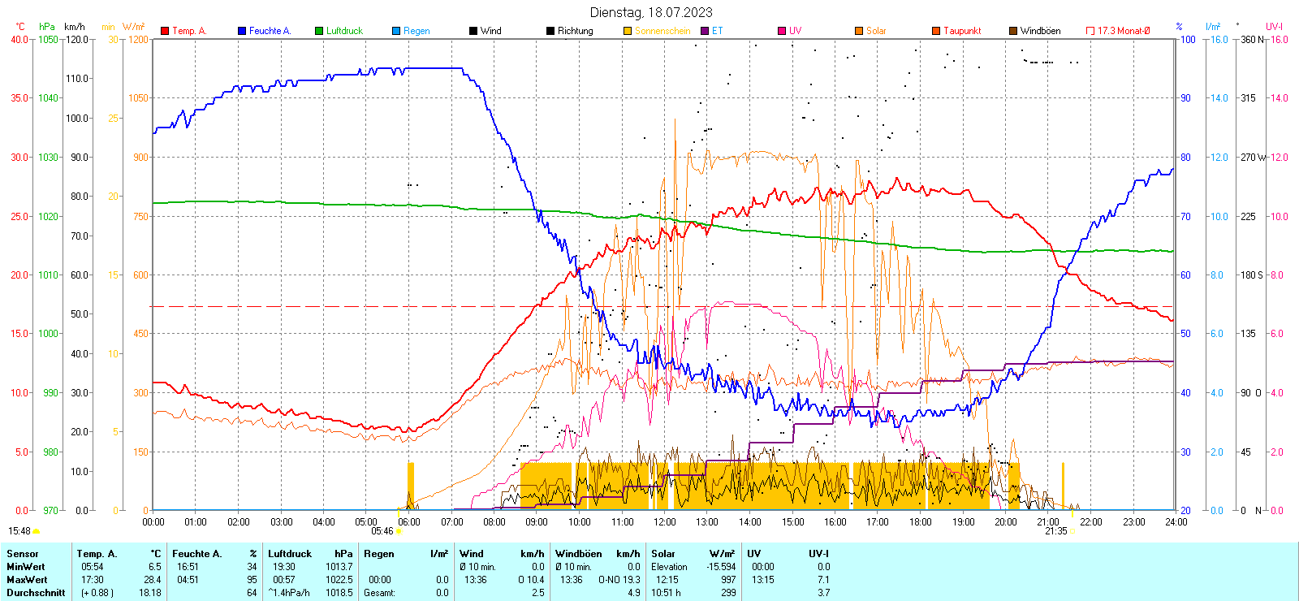
Task: Click the light blue Regen legend square
Action: (x=396, y=31)
